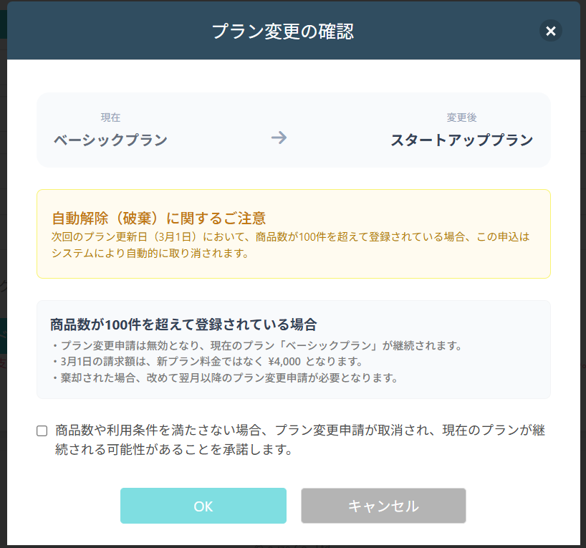Click the 変更後 label above the new plan

(x=461, y=117)
